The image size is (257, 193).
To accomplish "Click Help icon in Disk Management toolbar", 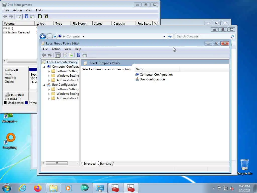I will pos(26,16).
